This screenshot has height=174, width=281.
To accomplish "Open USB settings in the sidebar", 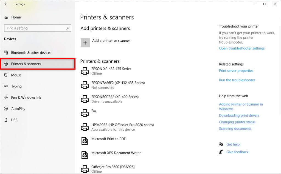I will (14, 120).
